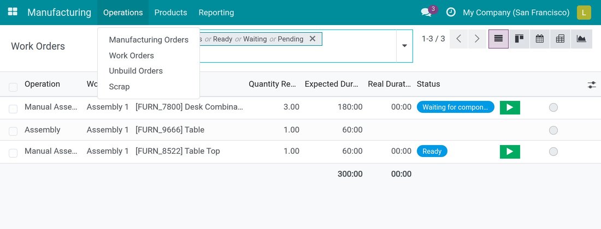Open the apps grid home menu
The image size is (601, 229).
coord(13,12)
